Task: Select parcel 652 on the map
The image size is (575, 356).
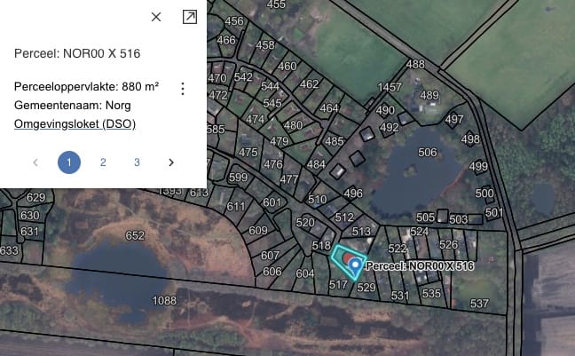Action: coord(135,236)
